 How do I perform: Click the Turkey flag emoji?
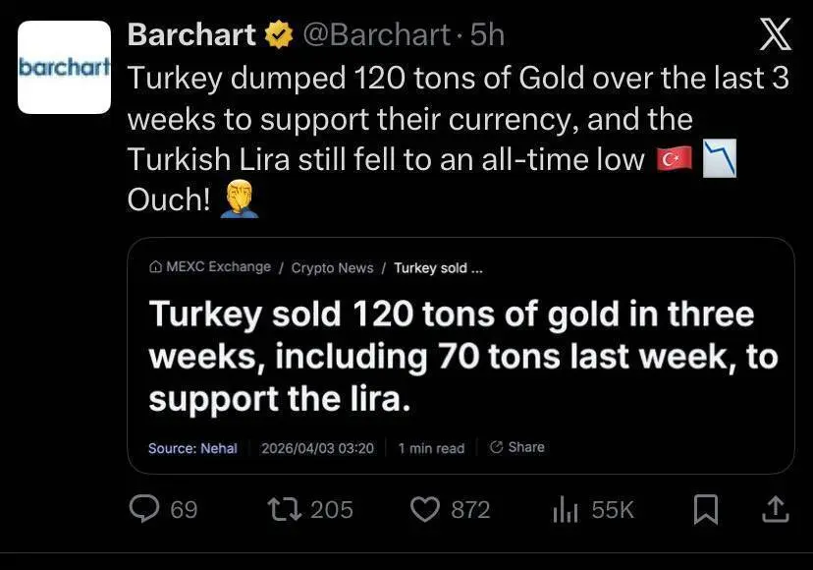(x=675, y=159)
